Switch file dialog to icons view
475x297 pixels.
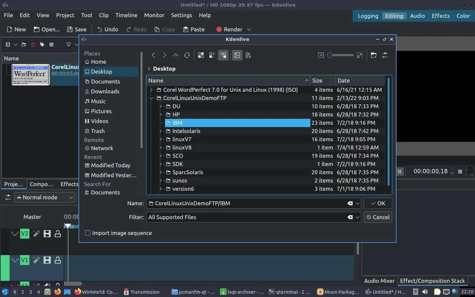(201, 55)
